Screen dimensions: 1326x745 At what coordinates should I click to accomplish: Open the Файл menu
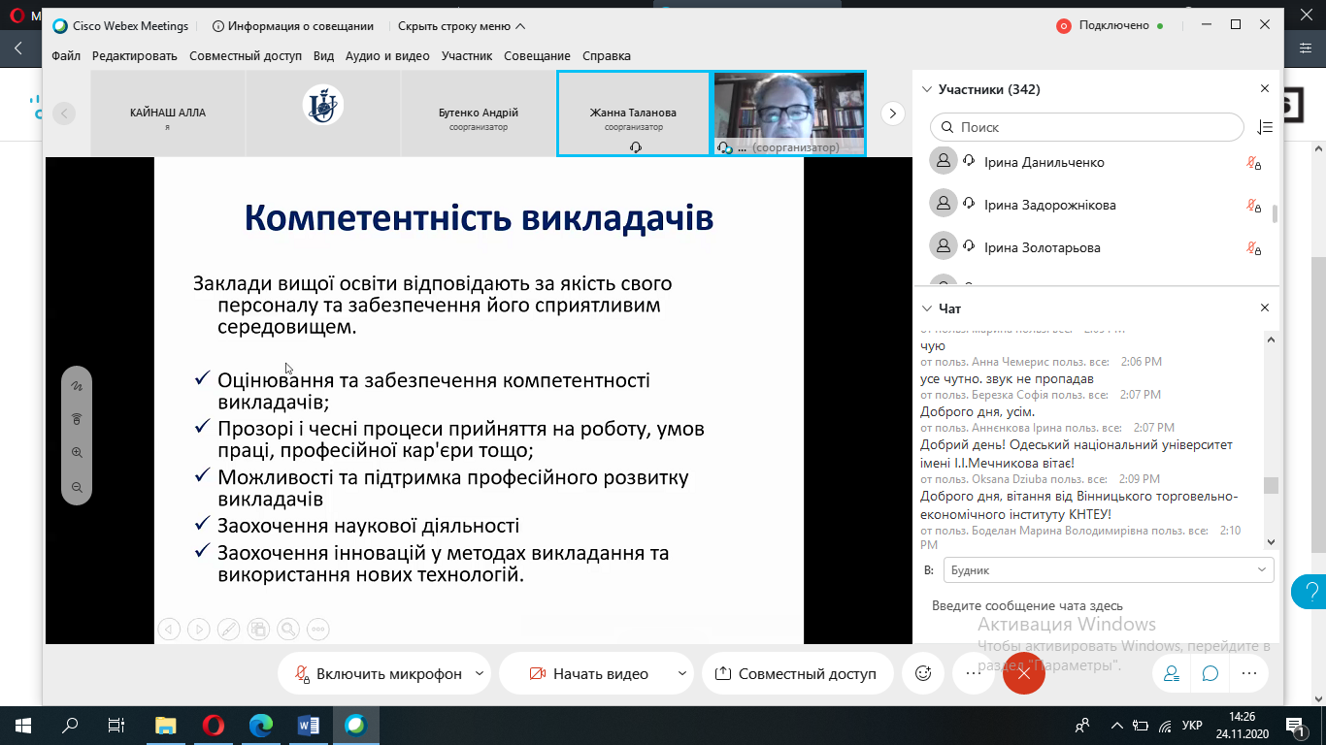pyautogui.click(x=66, y=55)
